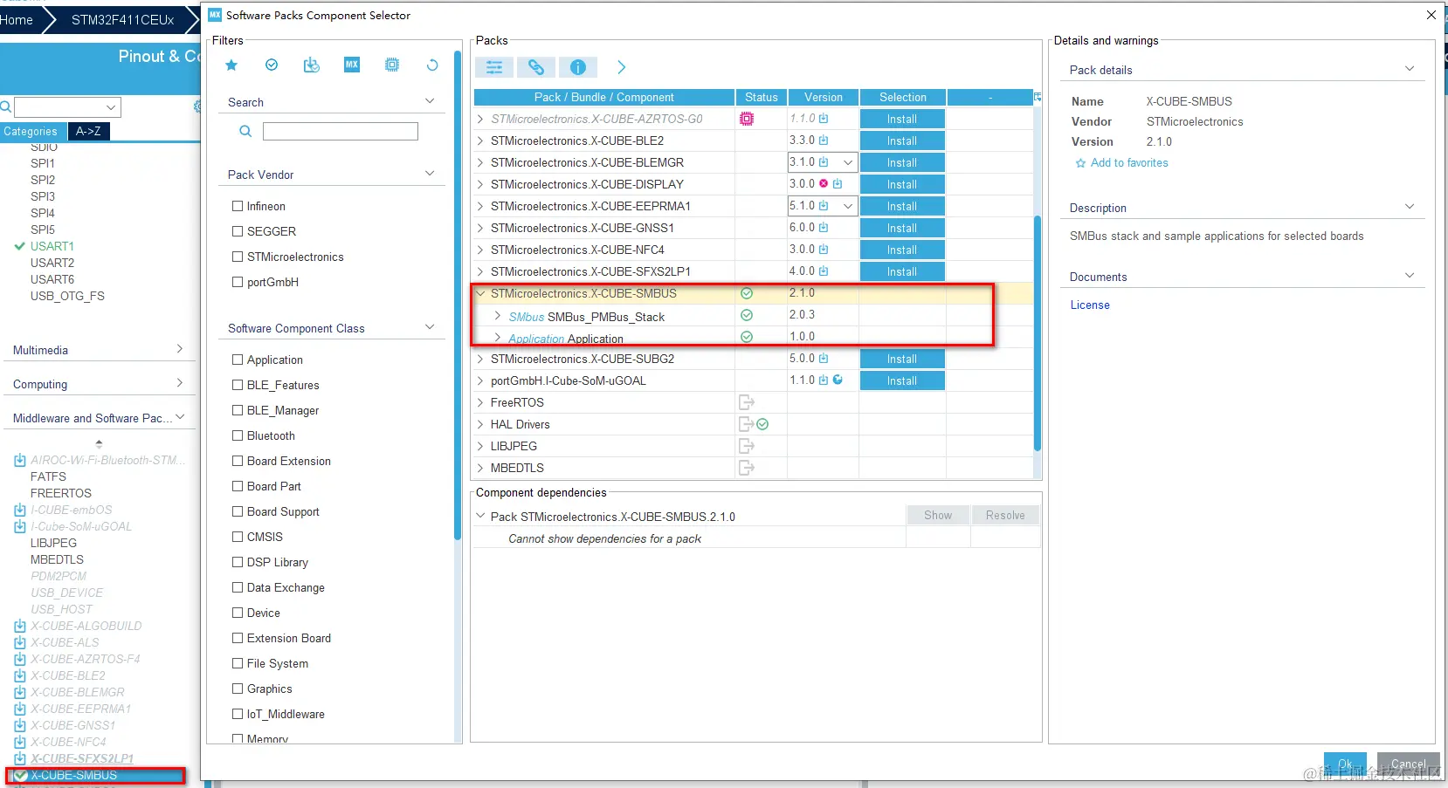Collapse the Search filter section

[430, 101]
